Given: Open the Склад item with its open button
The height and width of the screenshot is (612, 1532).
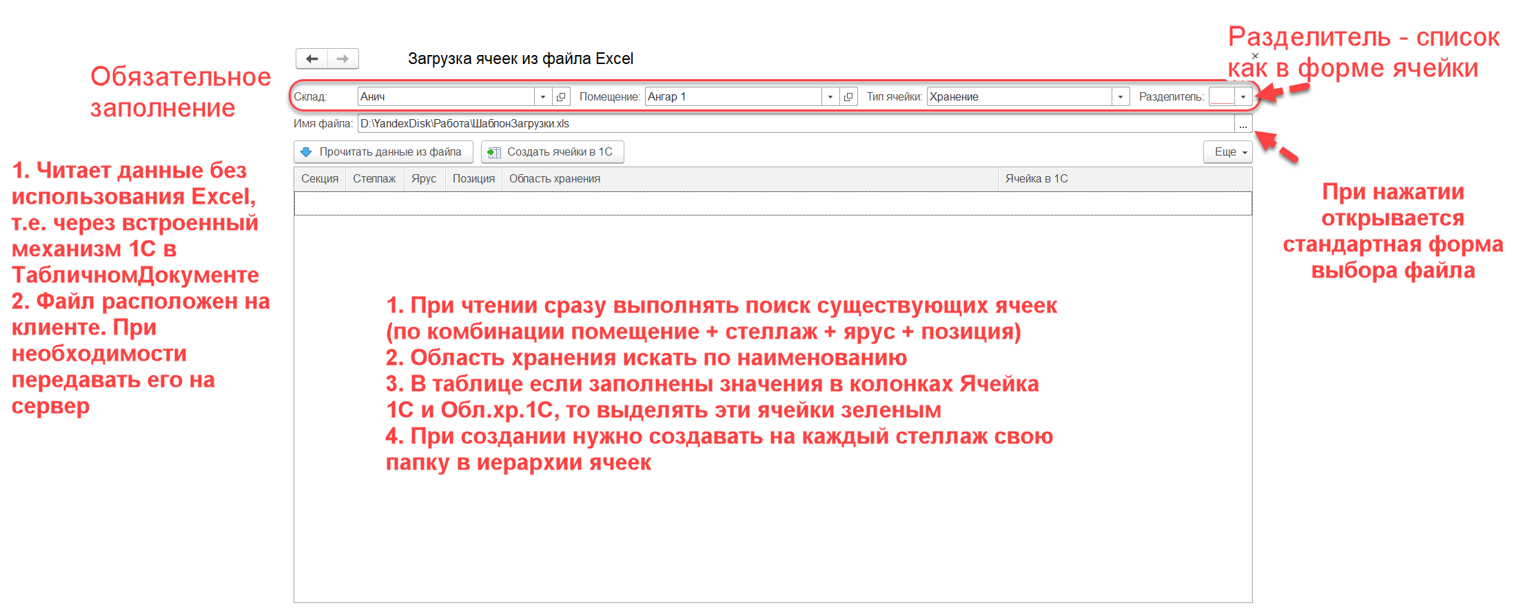Looking at the screenshot, I should [561, 97].
